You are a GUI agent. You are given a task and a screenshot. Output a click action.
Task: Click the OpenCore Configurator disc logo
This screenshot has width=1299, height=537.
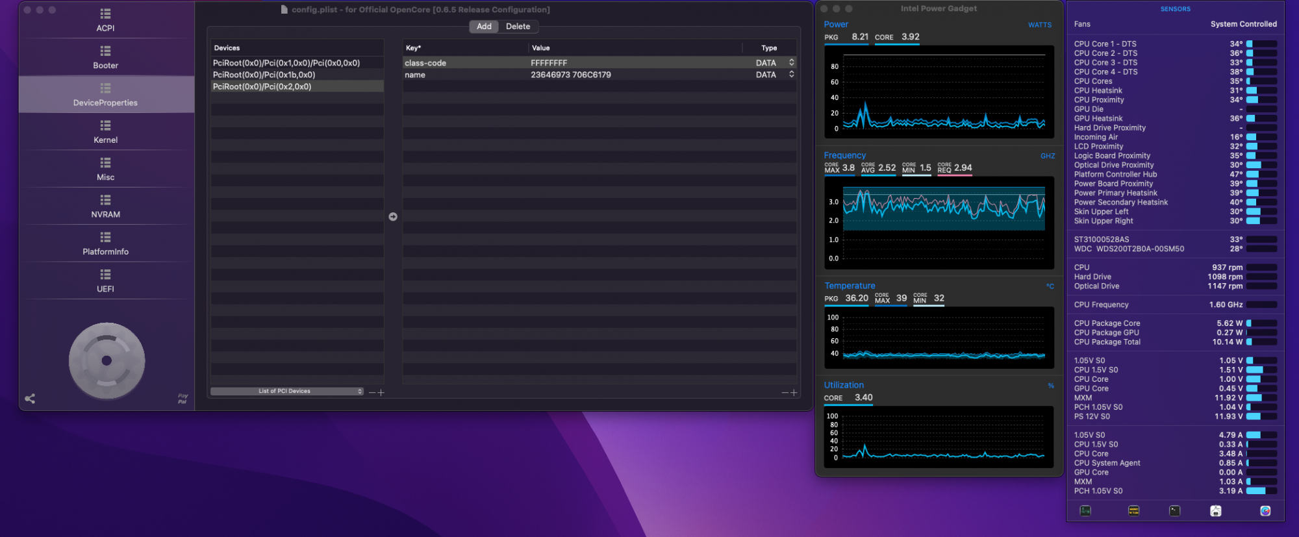click(107, 360)
